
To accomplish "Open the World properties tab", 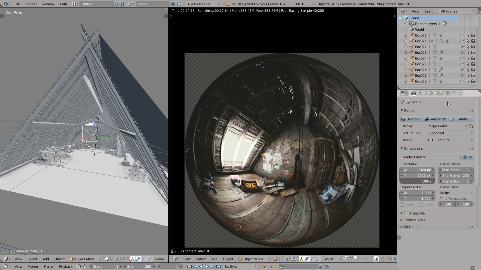I will 431,93.
